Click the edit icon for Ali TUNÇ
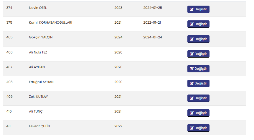This screenshot has height=140, width=254. 192,113
